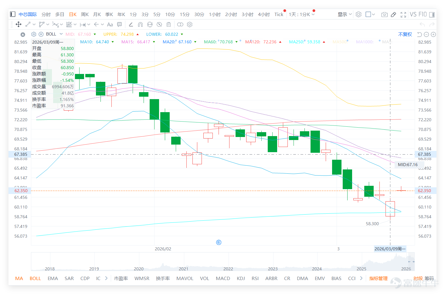
Task: Open F10 company info
Action: (x=423, y=14)
